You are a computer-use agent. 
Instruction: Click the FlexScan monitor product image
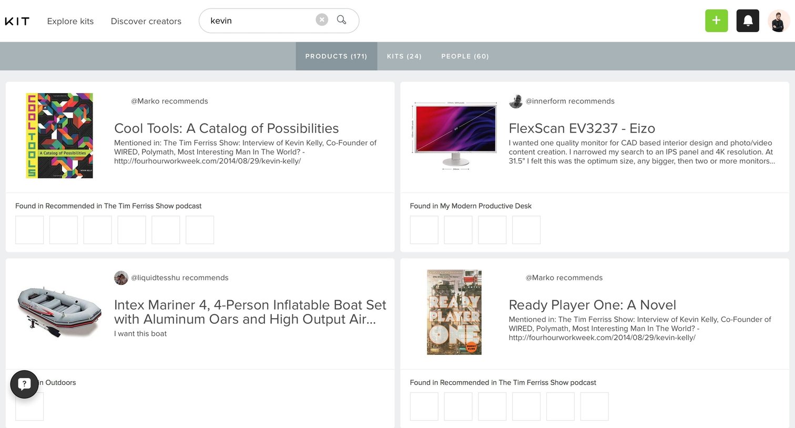(x=455, y=136)
